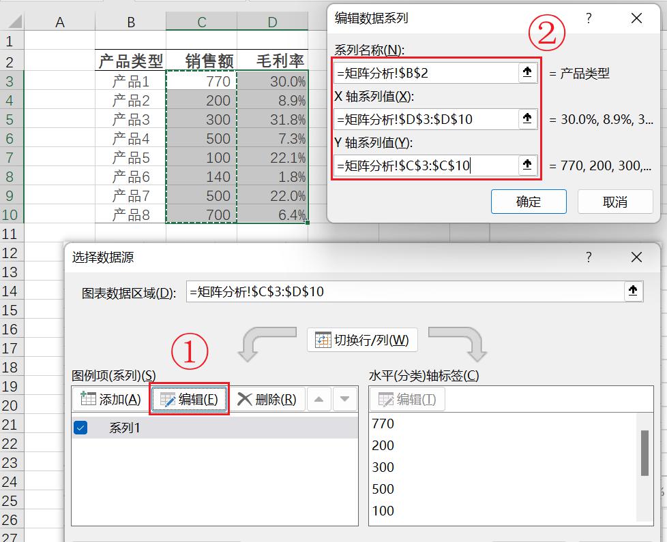Open help in Select Data Source dialog
The image size is (667, 542).
pyautogui.click(x=589, y=257)
